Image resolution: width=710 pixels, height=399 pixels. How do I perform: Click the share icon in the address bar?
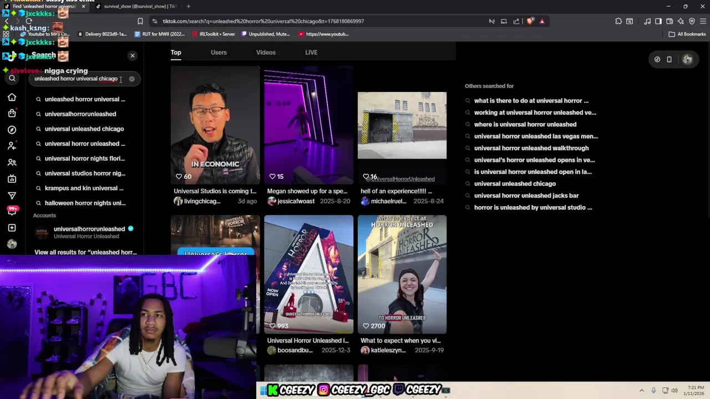coord(516,21)
